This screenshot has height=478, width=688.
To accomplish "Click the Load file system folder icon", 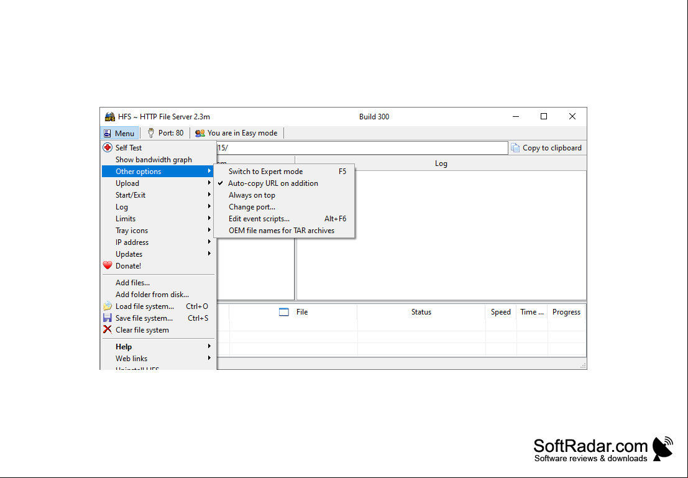I will [108, 306].
